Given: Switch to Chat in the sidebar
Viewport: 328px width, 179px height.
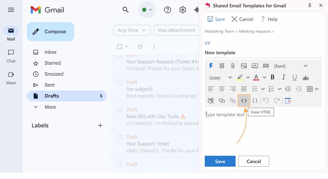Looking at the screenshot, I should (x=11, y=56).
